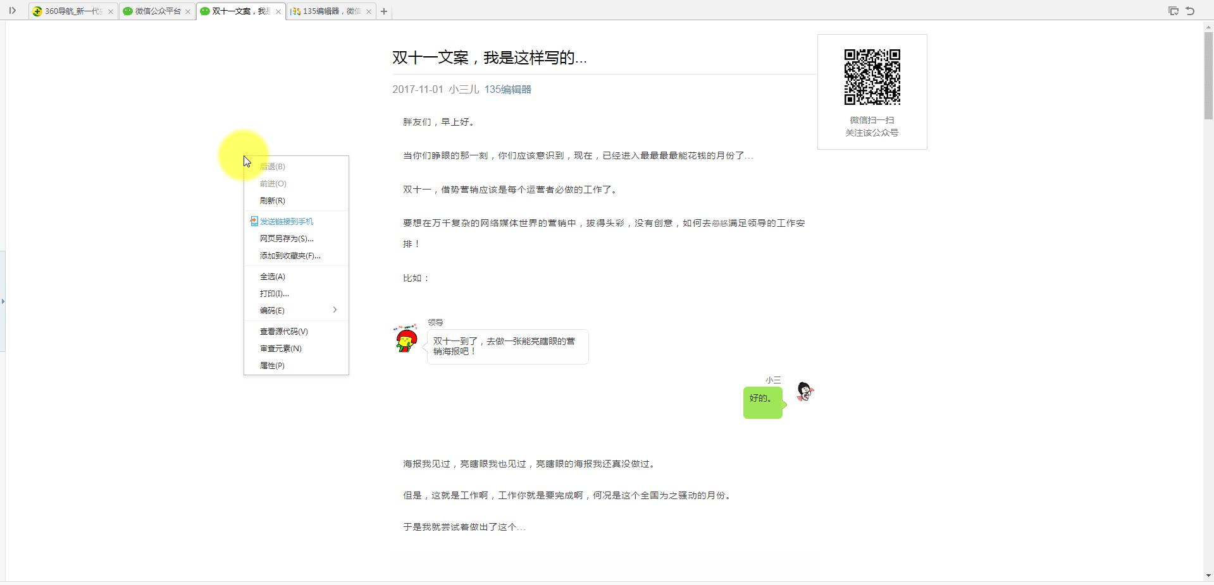Screen dimensions: 1214x585
Task: Choose 网页另存为(S)... from the context menu
Action: (x=296, y=239)
